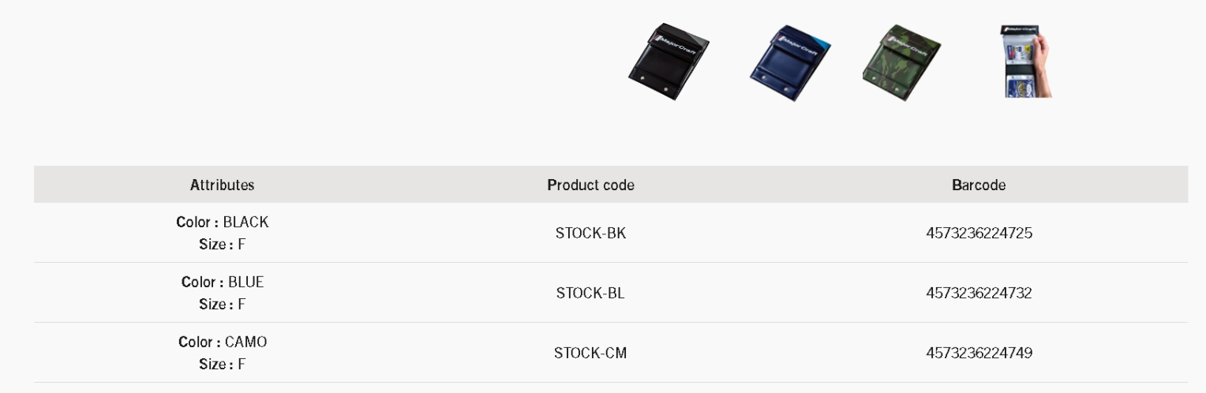The width and height of the screenshot is (1206, 393).
Task: Click Size : F in the BLACK row
Action: pos(223,244)
